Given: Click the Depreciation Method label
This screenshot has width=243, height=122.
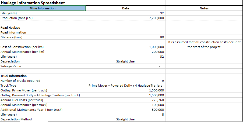Looking at the screenshot, I should click(16, 119).
